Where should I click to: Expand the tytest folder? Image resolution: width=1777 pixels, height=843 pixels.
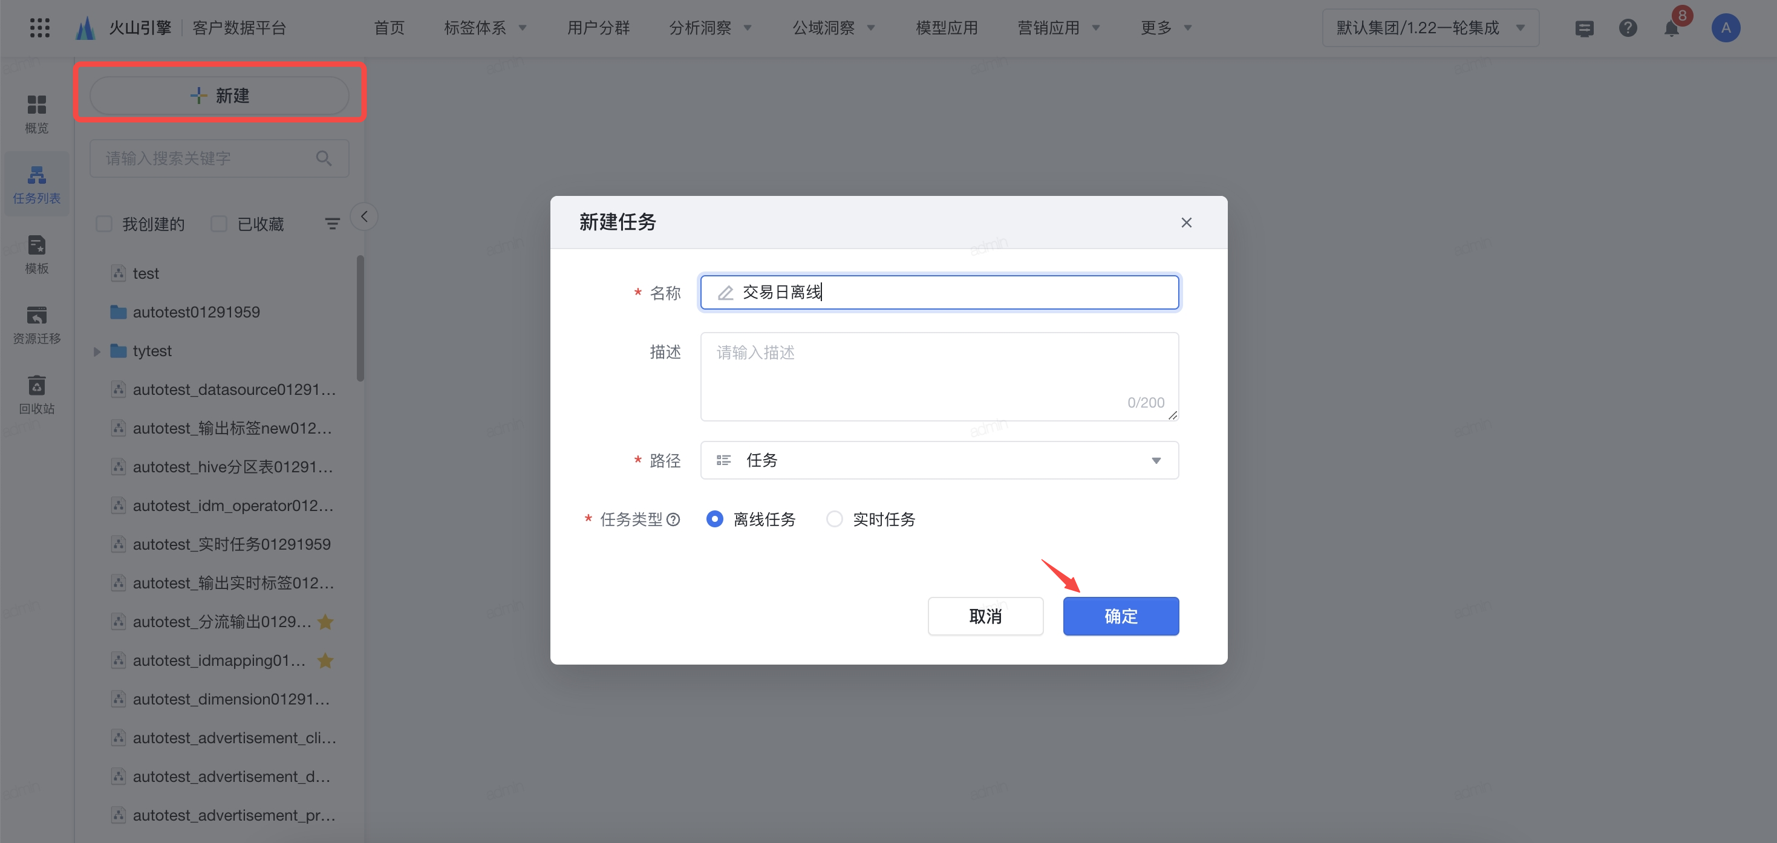point(97,351)
